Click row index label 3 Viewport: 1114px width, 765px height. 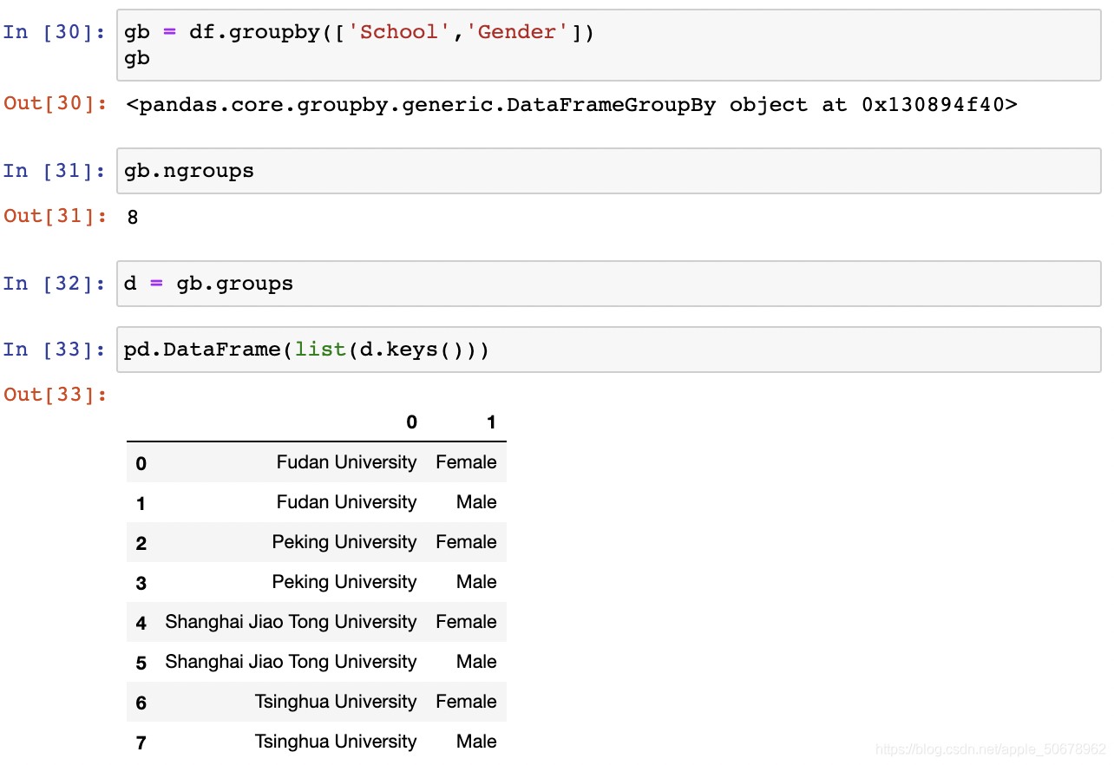(x=141, y=584)
